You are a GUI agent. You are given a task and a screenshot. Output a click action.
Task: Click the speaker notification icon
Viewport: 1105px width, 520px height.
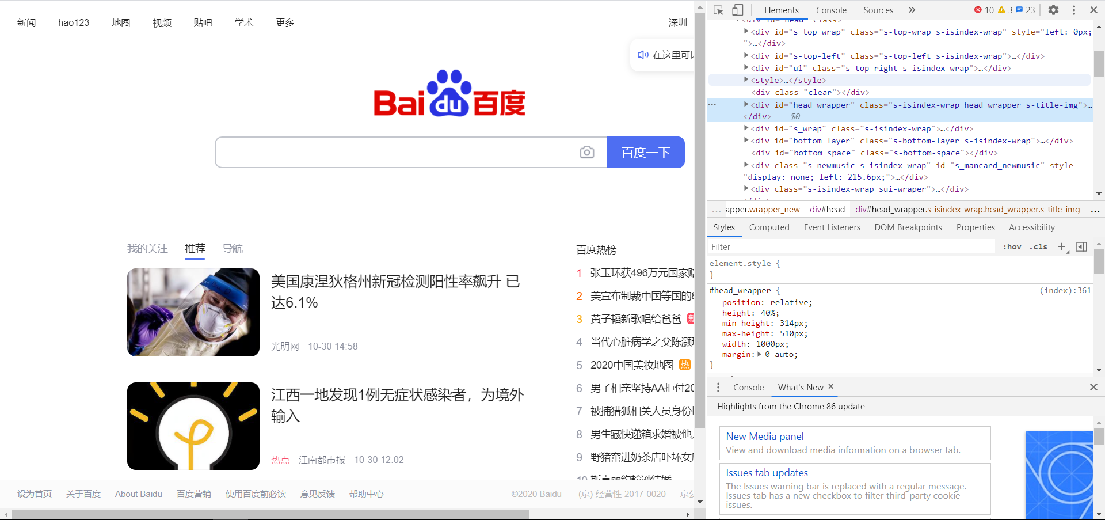[x=643, y=55]
